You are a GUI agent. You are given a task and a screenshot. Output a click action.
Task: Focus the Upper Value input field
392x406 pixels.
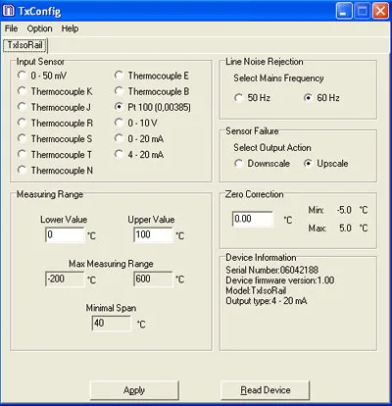pos(153,234)
